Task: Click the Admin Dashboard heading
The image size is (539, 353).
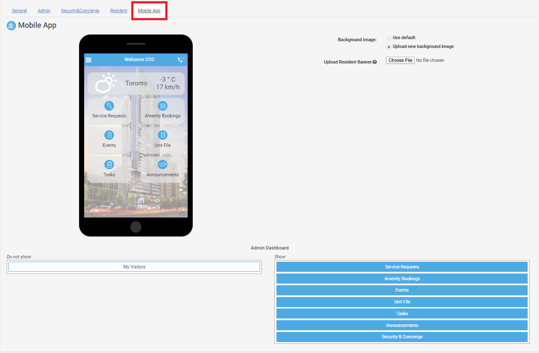Action: (270, 248)
